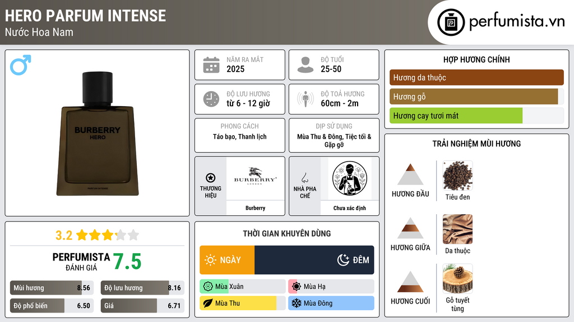Image resolution: width=574 pixels, height=322 pixels.
Task: Click the calendar icon beside Năm ra mắt
Action: [x=211, y=65]
